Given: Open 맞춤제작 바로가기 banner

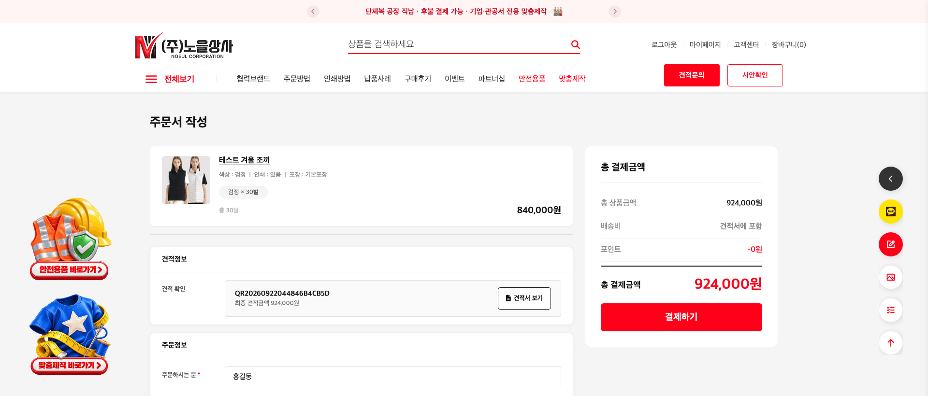Looking at the screenshot, I should pos(70,334).
